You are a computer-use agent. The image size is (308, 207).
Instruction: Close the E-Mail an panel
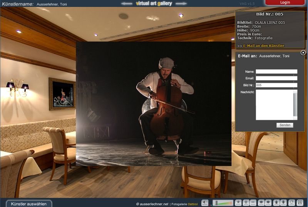pyautogui.click(x=303, y=53)
